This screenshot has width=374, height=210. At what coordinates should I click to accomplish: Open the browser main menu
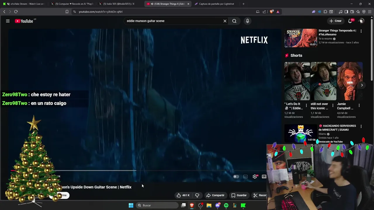click(370, 12)
